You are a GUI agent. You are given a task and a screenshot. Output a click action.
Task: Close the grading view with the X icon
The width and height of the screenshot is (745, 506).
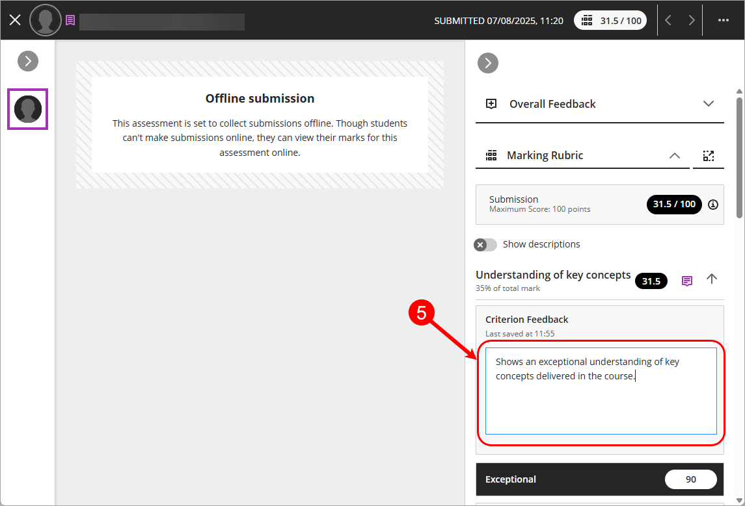pyautogui.click(x=15, y=20)
